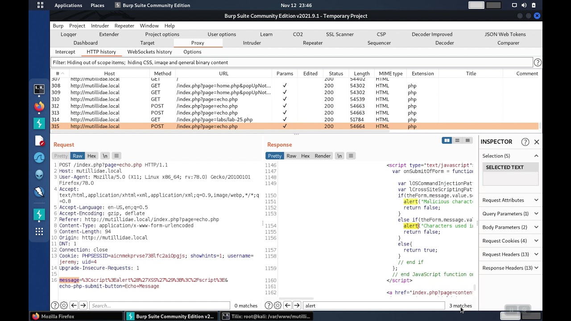The image size is (571, 321).
Task: Click the request search input field
Action: (x=160, y=305)
